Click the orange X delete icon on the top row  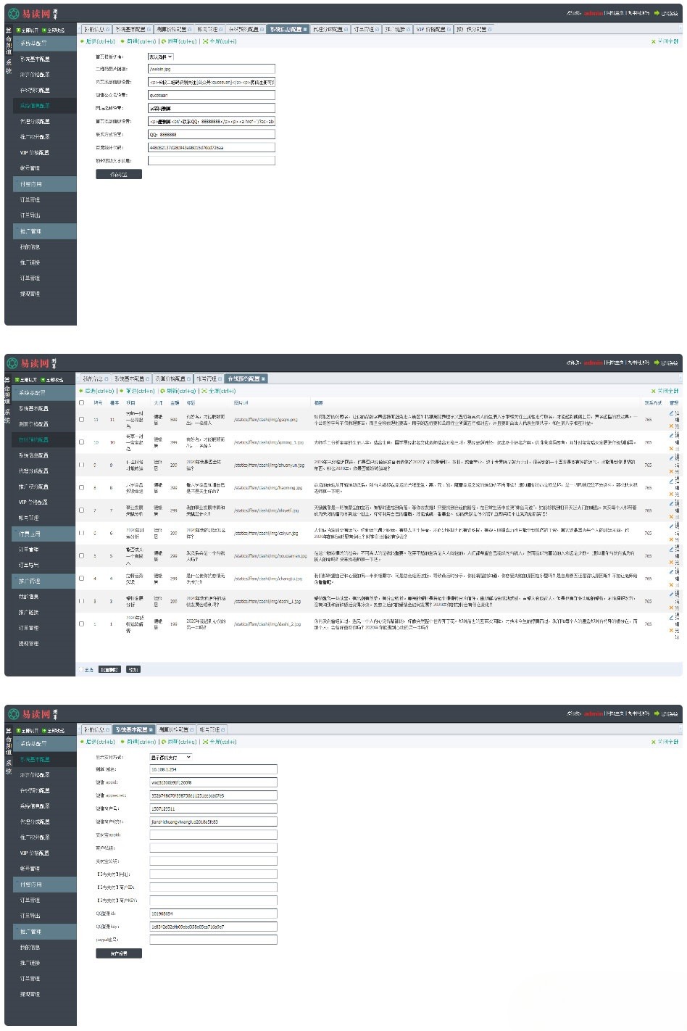tap(671, 426)
